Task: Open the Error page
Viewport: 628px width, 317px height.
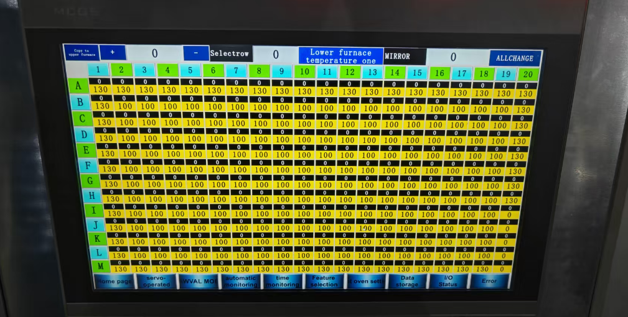Action: (x=489, y=281)
